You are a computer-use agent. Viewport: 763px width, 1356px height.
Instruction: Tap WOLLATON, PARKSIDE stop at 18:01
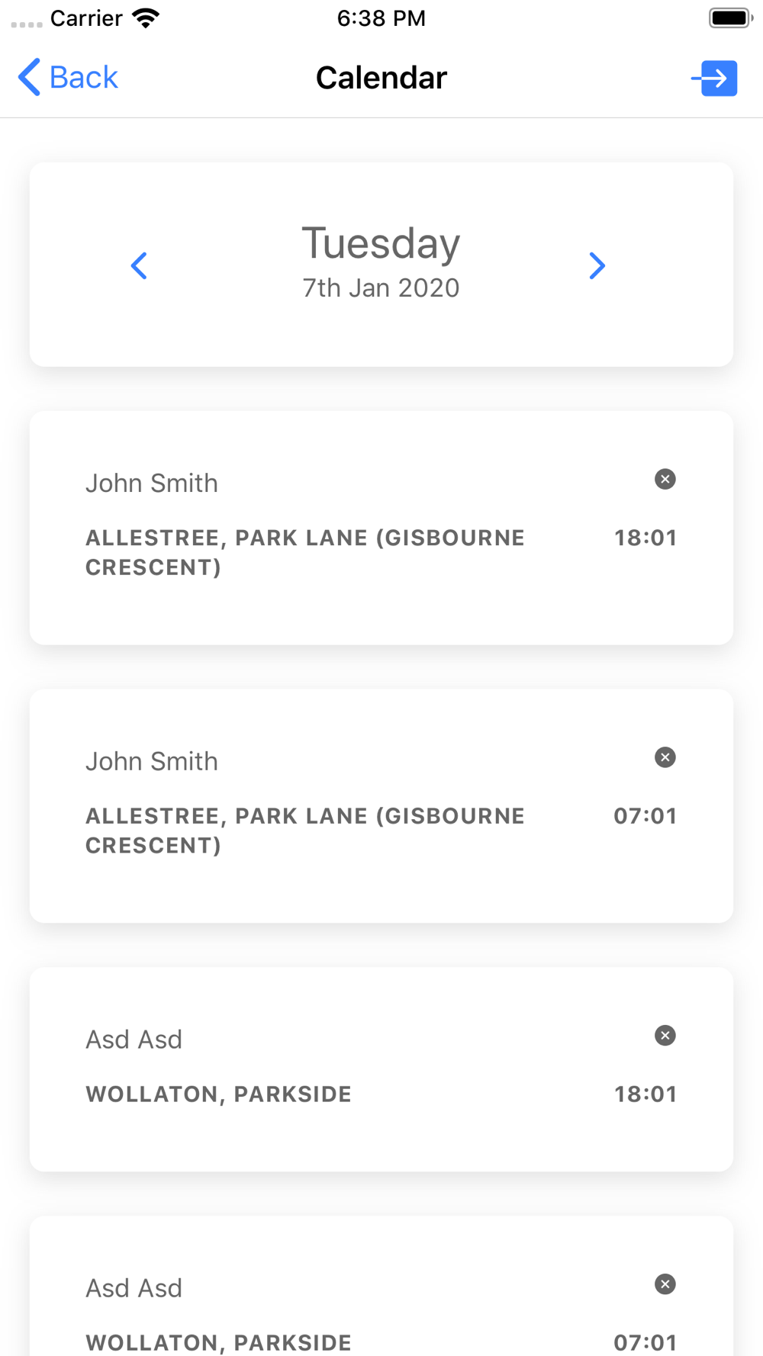[218, 1094]
